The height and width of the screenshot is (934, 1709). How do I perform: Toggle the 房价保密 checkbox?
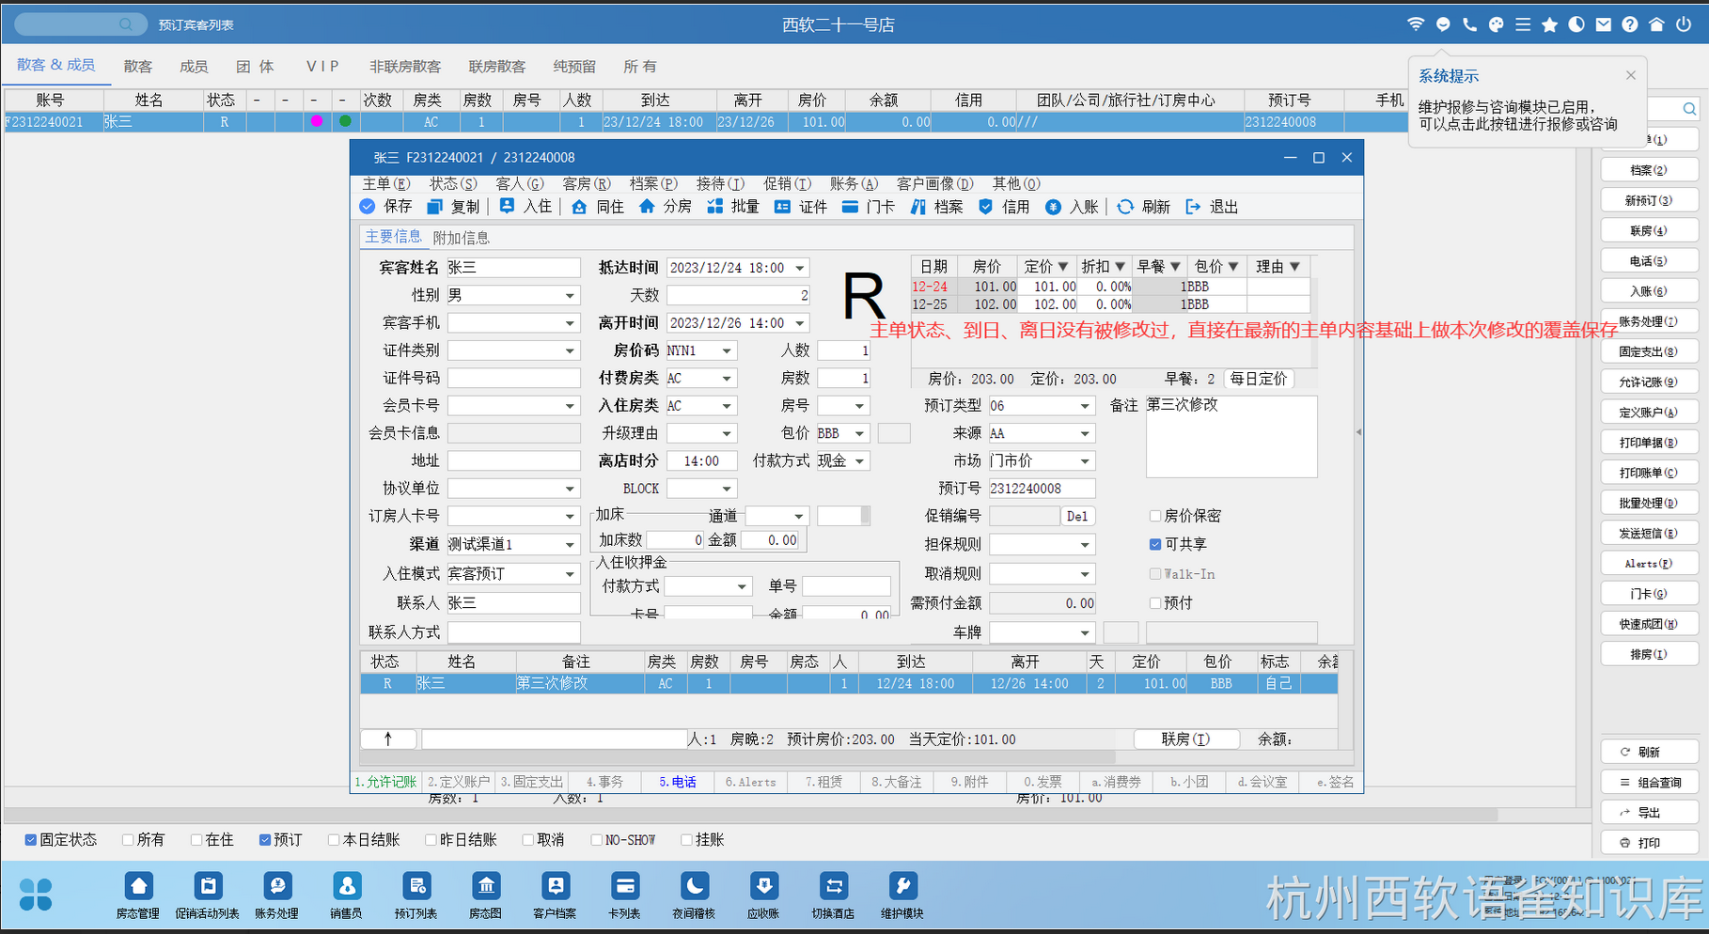1155,516
